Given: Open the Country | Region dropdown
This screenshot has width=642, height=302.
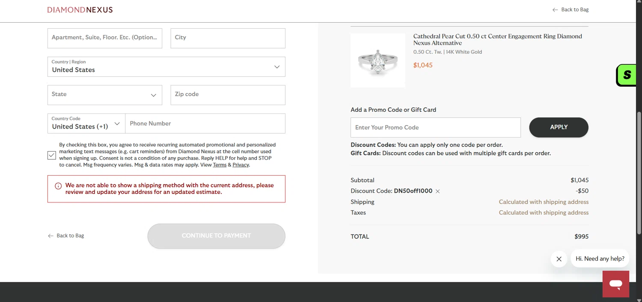Looking at the screenshot, I should click(x=166, y=67).
